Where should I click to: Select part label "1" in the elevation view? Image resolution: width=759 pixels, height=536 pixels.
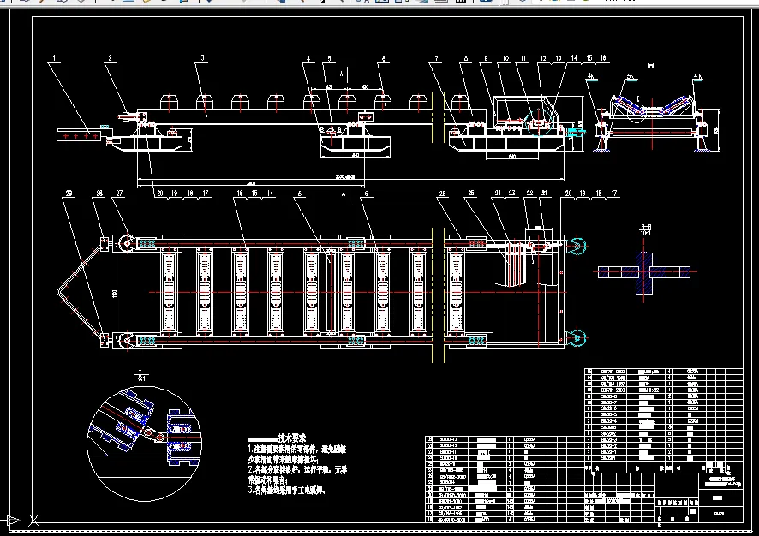click(x=54, y=58)
